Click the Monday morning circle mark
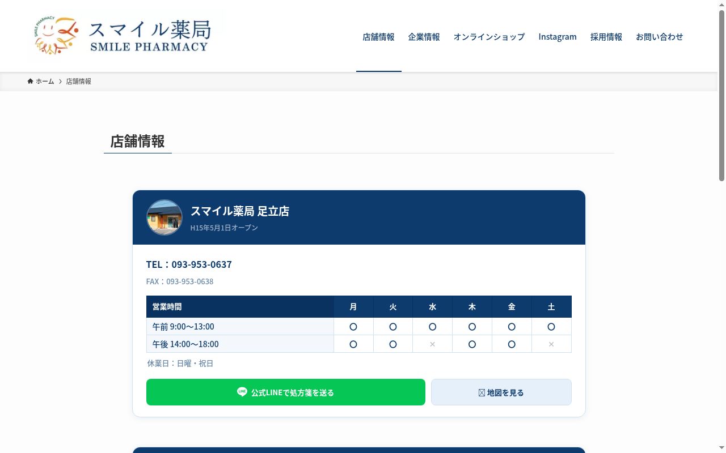The width and height of the screenshot is (726, 453). (x=353, y=327)
